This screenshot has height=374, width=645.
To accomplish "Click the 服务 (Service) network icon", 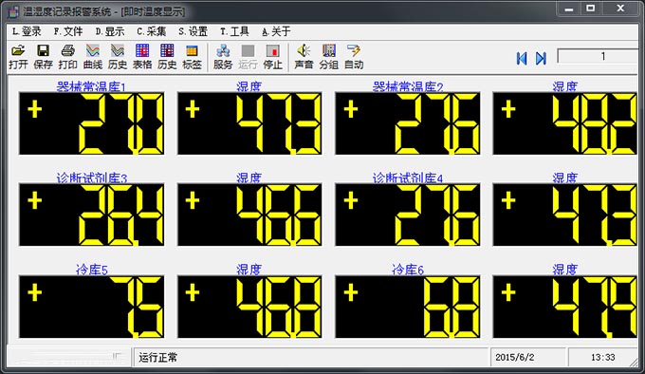I will (x=223, y=57).
